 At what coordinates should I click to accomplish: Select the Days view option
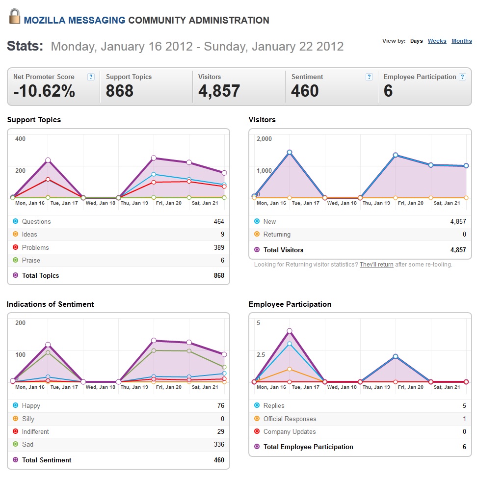416,41
